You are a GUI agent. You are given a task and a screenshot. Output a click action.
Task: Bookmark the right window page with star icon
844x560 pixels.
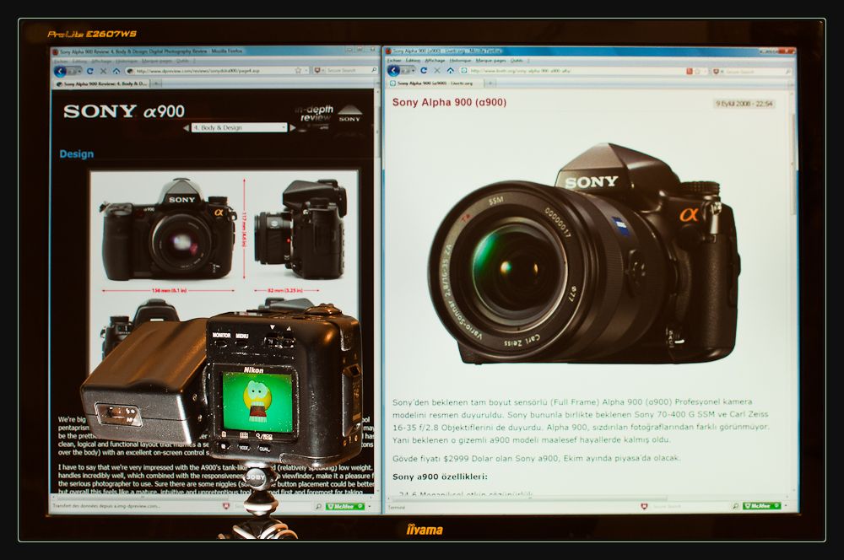(698, 71)
